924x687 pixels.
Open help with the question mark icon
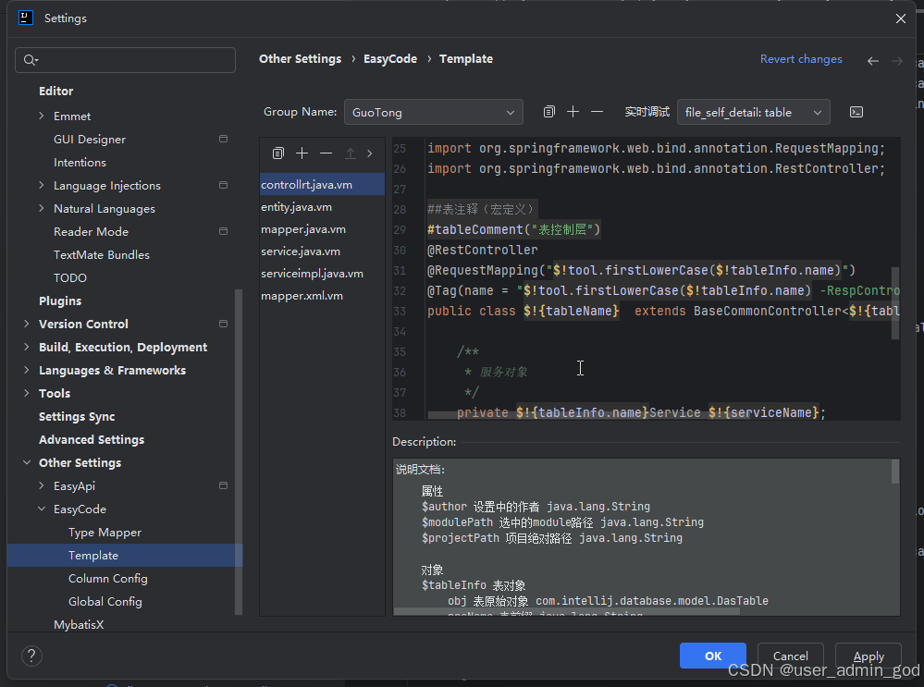click(31, 656)
